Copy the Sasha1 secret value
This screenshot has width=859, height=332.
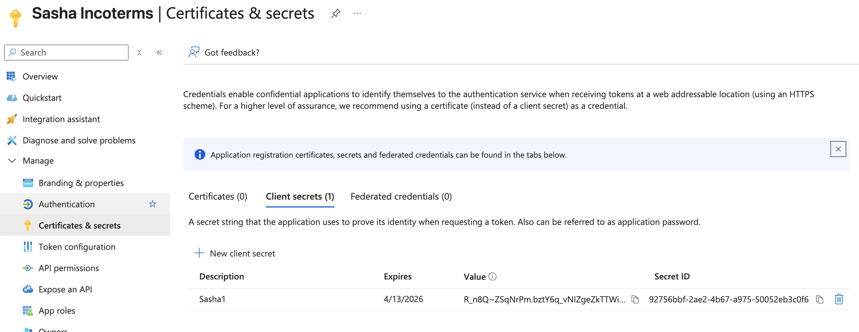pyautogui.click(x=635, y=299)
